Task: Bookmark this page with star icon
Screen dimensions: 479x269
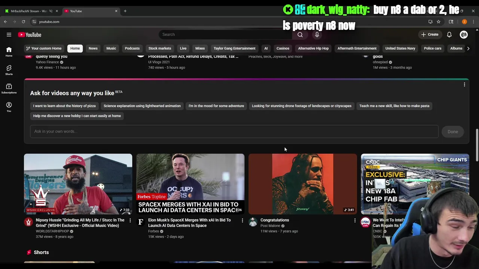Action: (439, 22)
